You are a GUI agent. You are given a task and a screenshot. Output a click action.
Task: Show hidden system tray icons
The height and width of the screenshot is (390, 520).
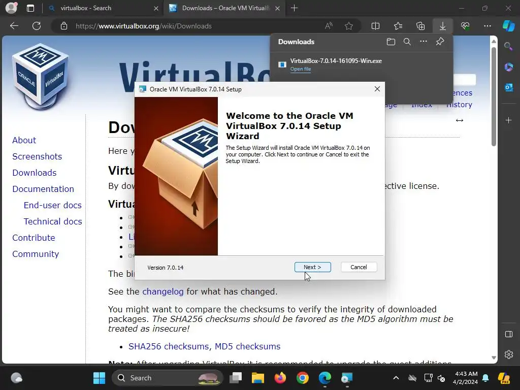(396, 378)
